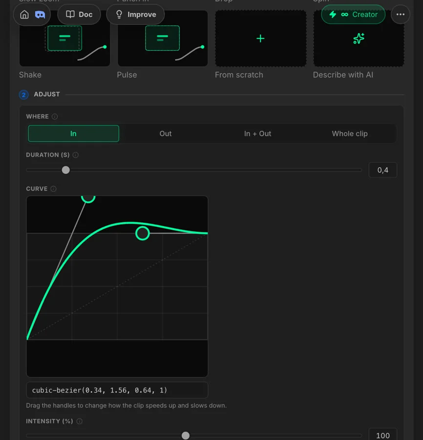Open the three-dot more options menu

tap(400, 15)
